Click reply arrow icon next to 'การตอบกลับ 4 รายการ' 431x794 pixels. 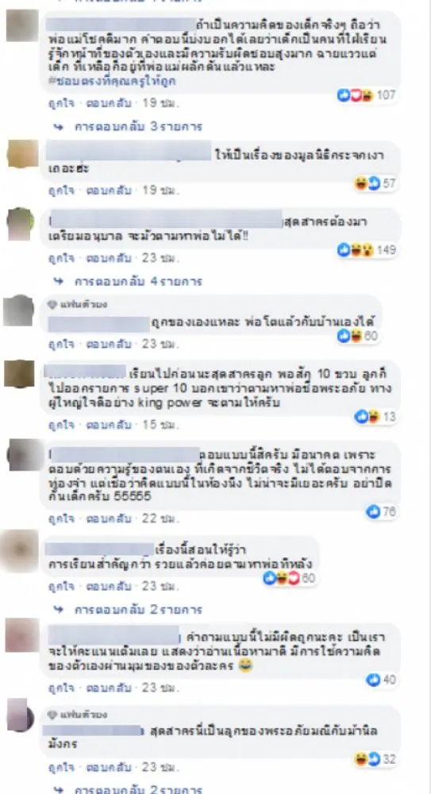click(59, 281)
